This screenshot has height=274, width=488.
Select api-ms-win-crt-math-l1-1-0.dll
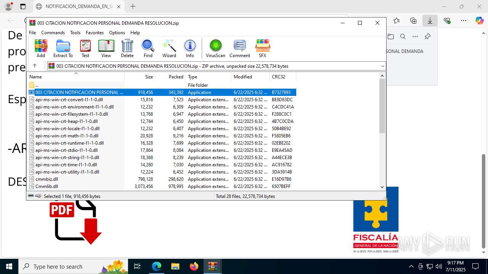click(x=162, y=135)
